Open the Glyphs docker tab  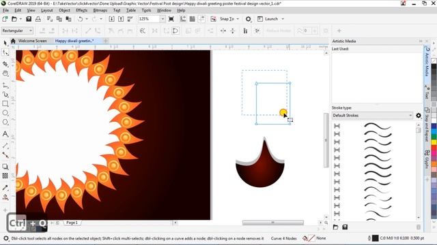click(x=427, y=159)
